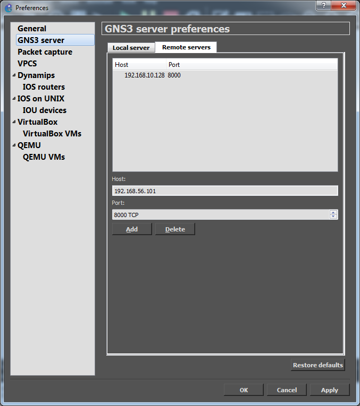Click the Host input field
360x406 pixels.
pyautogui.click(x=225, y=191)
